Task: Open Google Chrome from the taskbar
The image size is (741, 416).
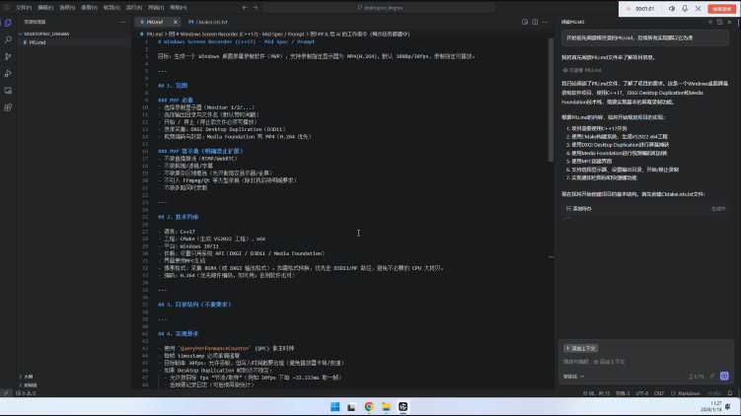Action: click(369, 407)
